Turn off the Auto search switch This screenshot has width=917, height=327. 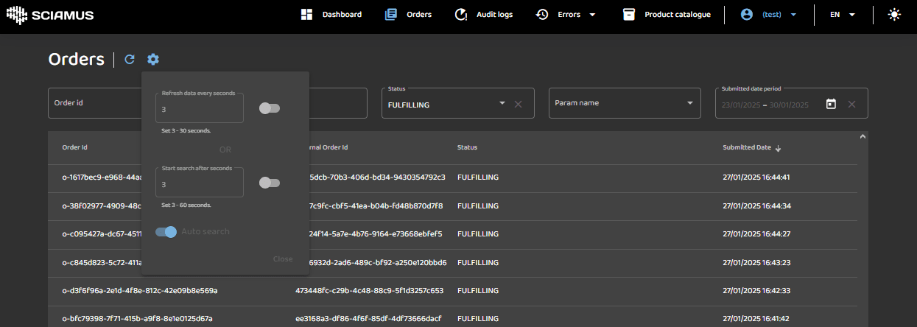166,232
